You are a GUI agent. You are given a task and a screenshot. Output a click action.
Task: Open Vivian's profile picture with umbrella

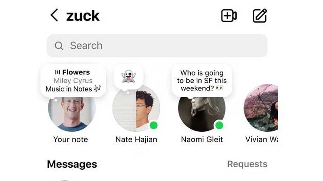[x=261, y=109]
